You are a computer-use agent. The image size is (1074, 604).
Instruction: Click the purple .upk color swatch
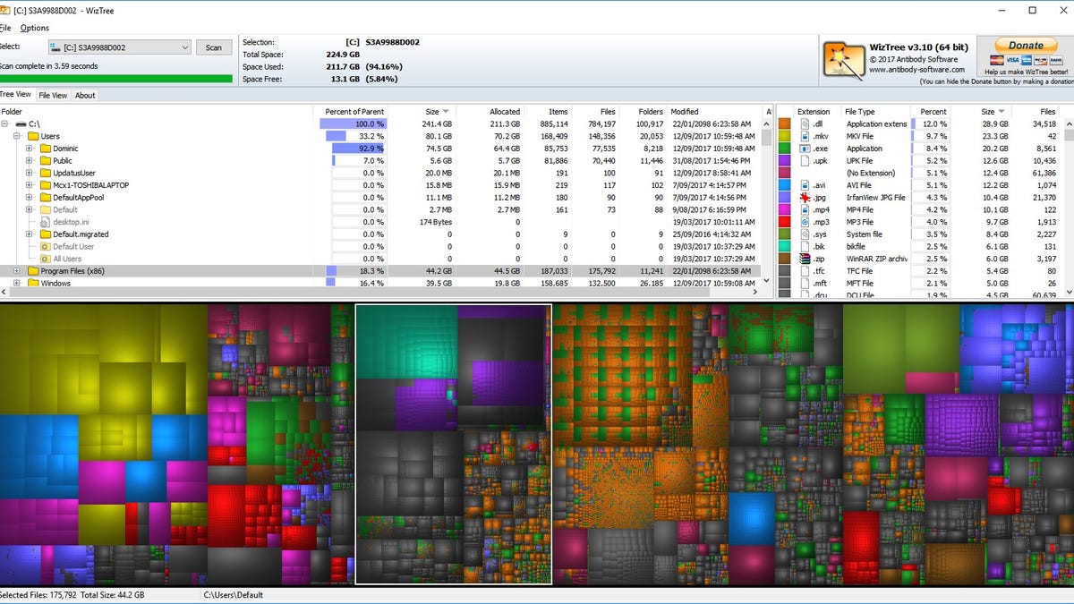pos(785,161)
